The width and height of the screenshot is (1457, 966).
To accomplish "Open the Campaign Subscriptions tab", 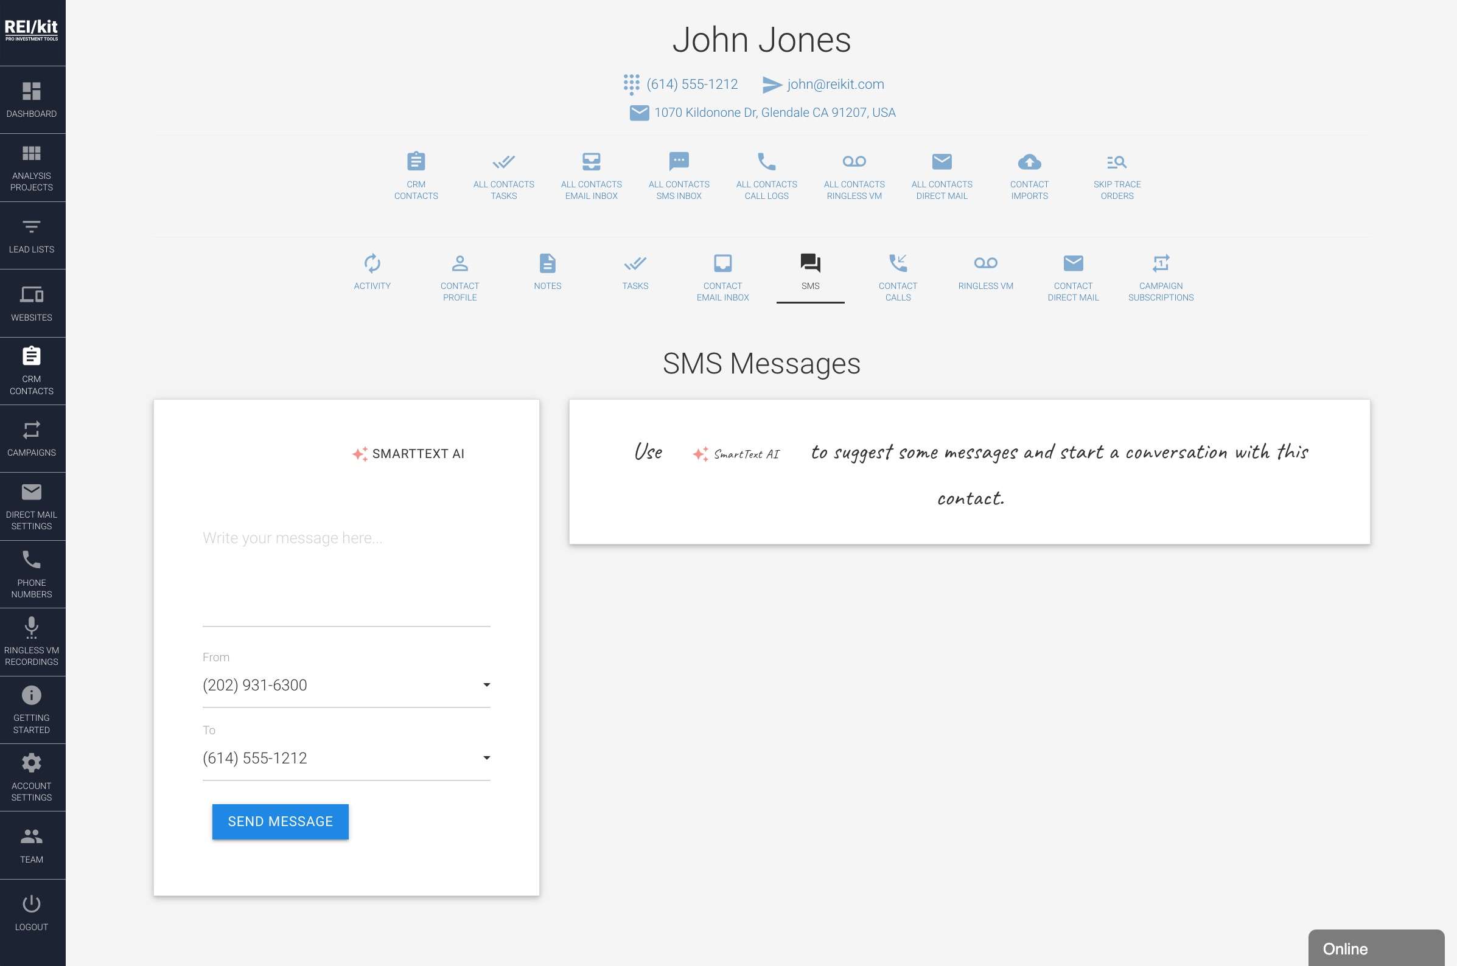I will pyautogui.click(x=1160, y=277).
